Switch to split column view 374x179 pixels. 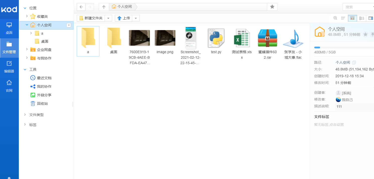370,18
